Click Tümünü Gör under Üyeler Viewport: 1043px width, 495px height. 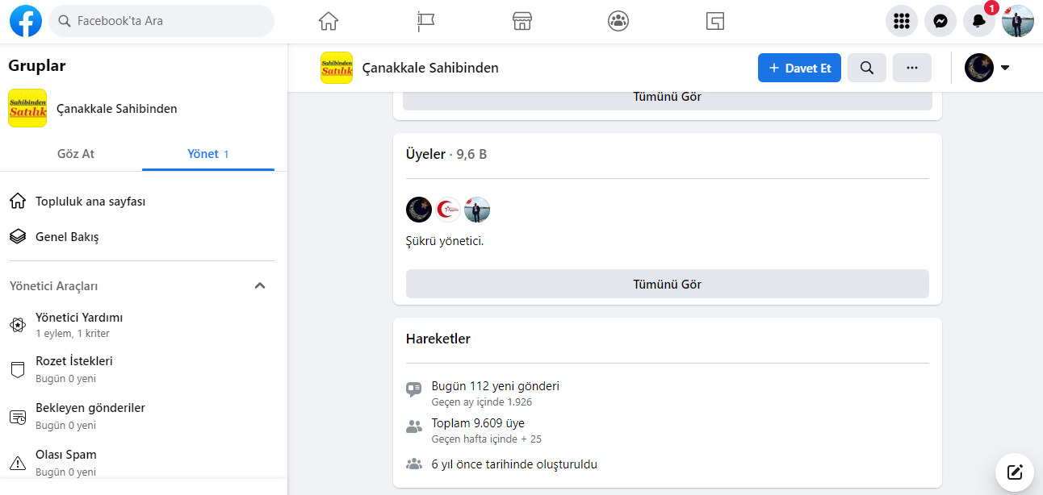(x=668, y=284)
